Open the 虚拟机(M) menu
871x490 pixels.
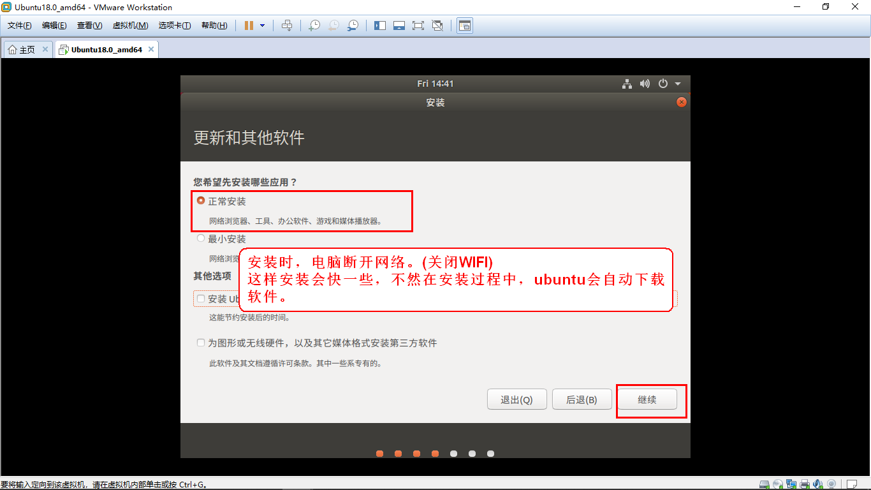click(x=130, y=26)
